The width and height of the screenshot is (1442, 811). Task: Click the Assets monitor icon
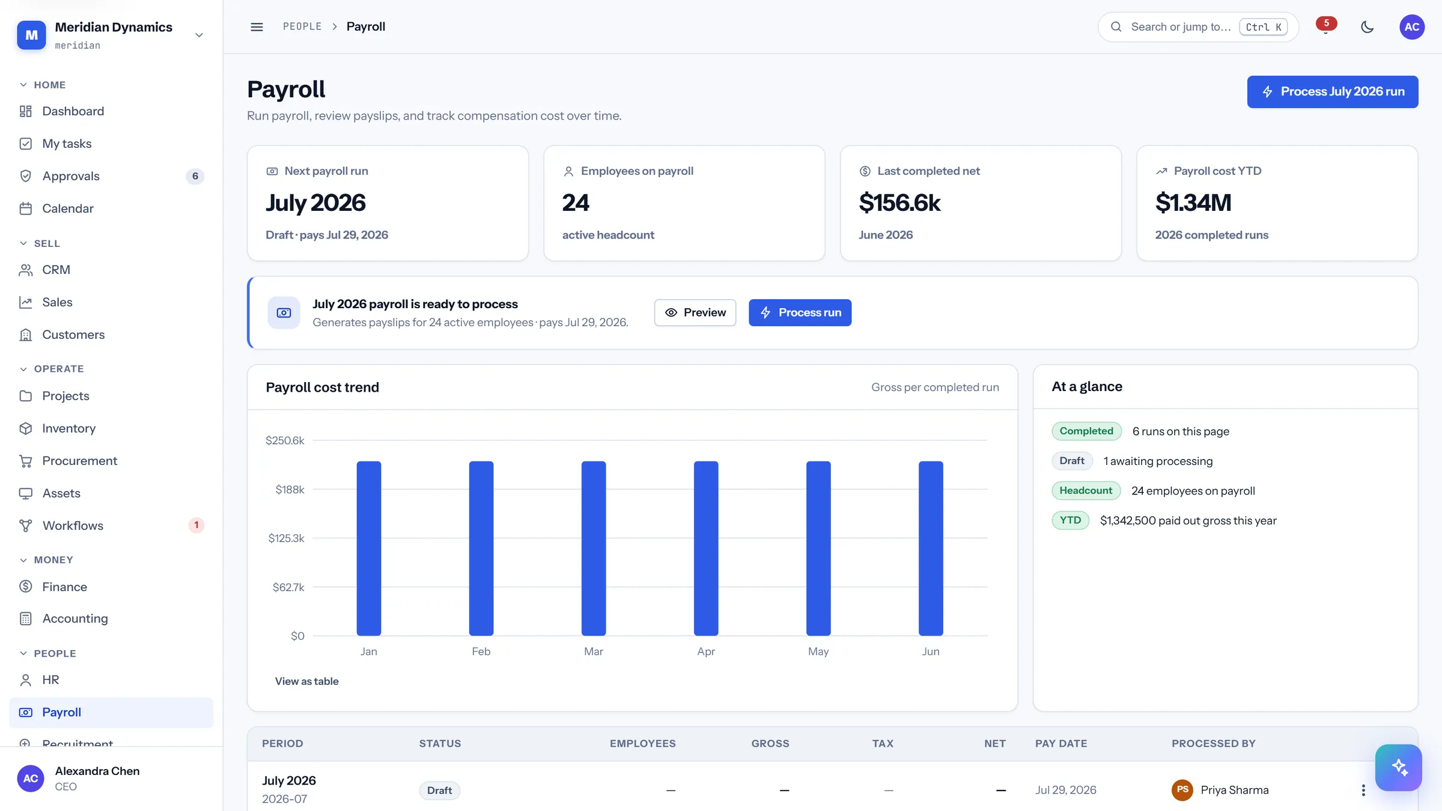pyautogui.click(x=25, y=493)
